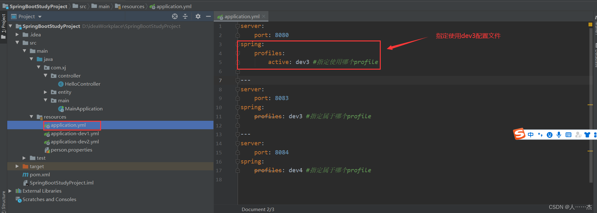The image size is (597, 213).
Task: Click warning stripe mark near line 15
Action: pos(590,151)
